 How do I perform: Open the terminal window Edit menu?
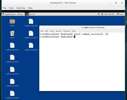click(46, 31)
